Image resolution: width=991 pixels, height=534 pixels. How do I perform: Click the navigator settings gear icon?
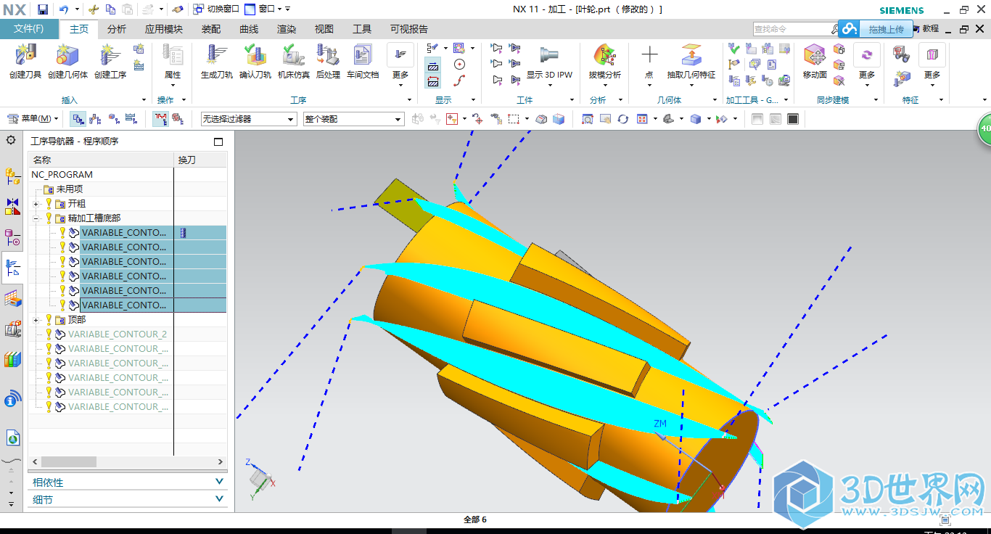coord(11,140)
